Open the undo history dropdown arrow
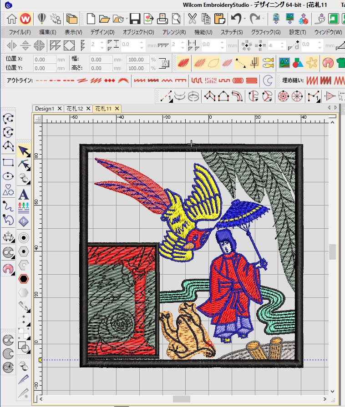Image resolution: width=345 pixels, height=407 pixels. point(245,19)
